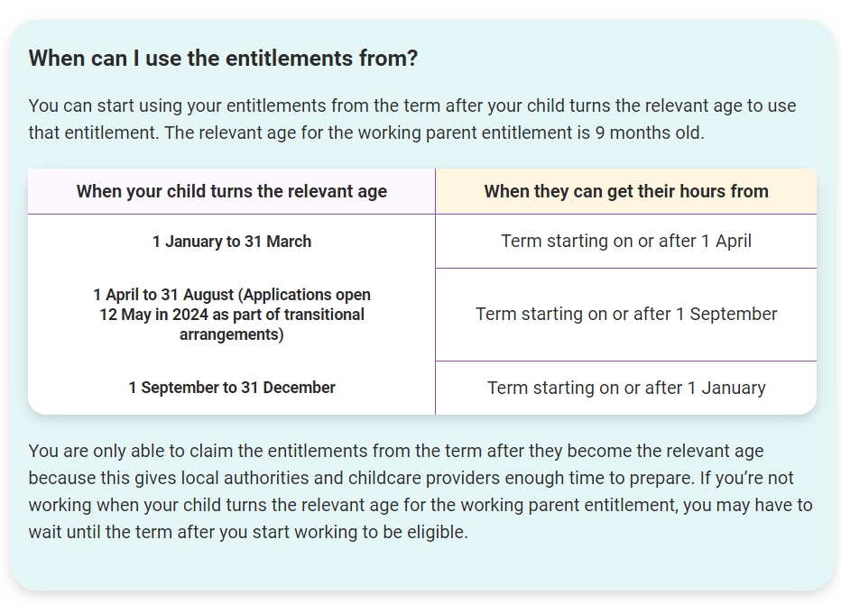Viewport: 841px width, 604px height.
Task: Click the '1 January to 31 March' cell
Action: click(231, 242)
